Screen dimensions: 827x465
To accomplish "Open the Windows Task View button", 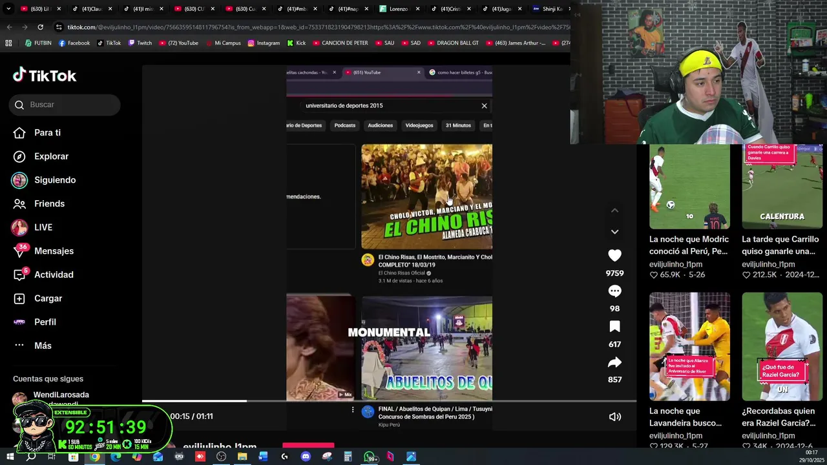I will (52, 457).
